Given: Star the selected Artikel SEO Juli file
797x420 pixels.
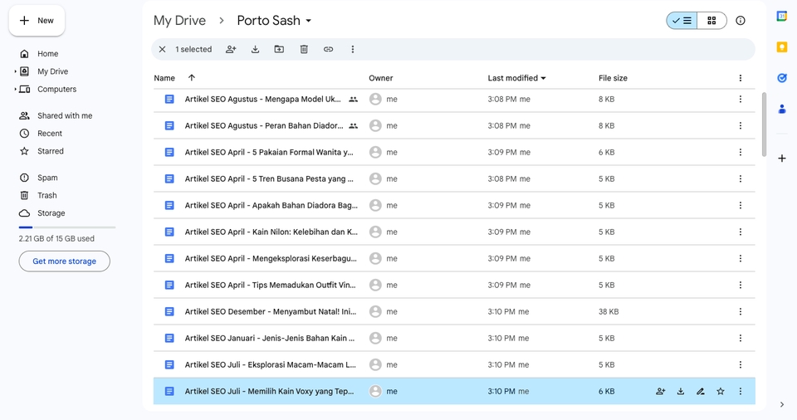Looking at the screenshot, I should tap(721, 392).
